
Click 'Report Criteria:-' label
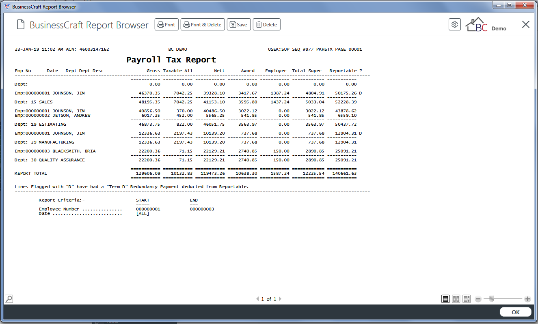tap(62, 200)
